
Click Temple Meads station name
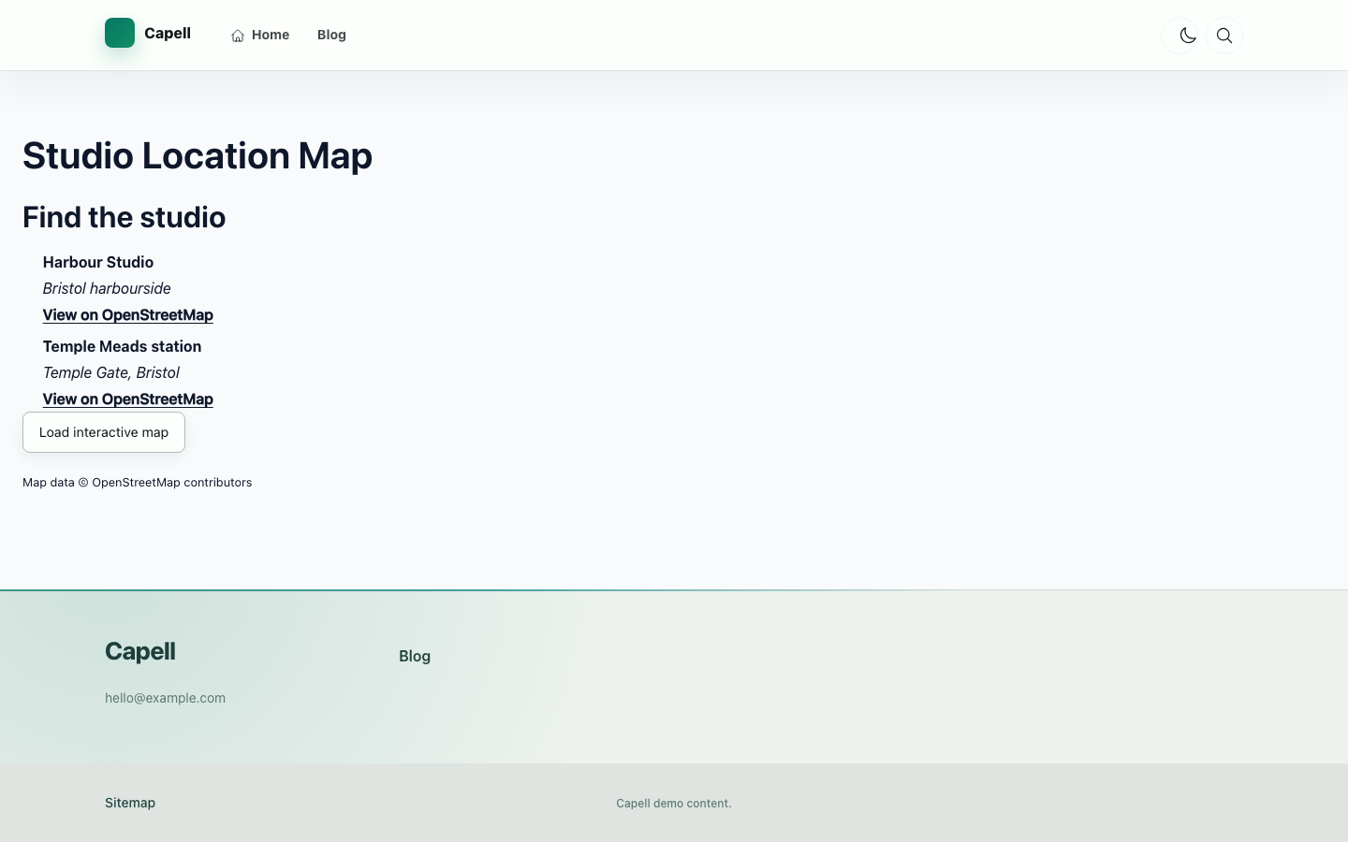[x=122, y=346]
